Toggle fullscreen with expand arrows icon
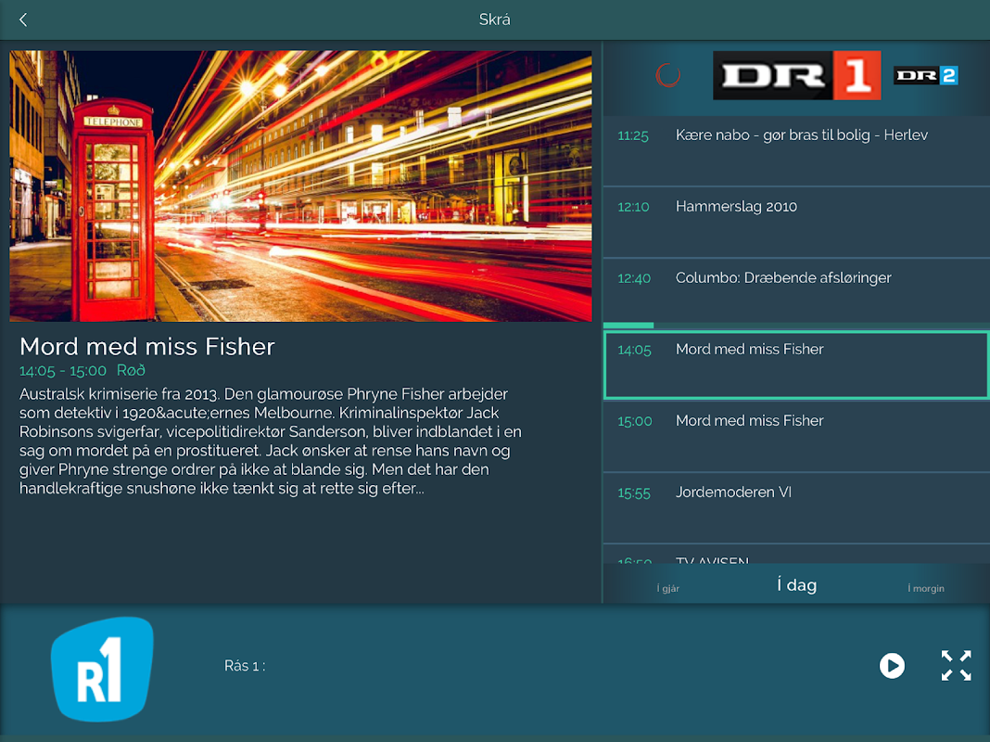Image resolution: width=990 pixels, height=742 pixels. pyautogui.click(x=956, y=666)
